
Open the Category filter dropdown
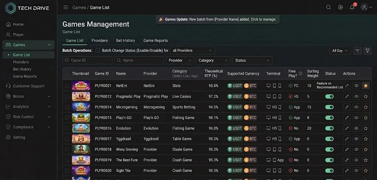[x=213, y=60]
